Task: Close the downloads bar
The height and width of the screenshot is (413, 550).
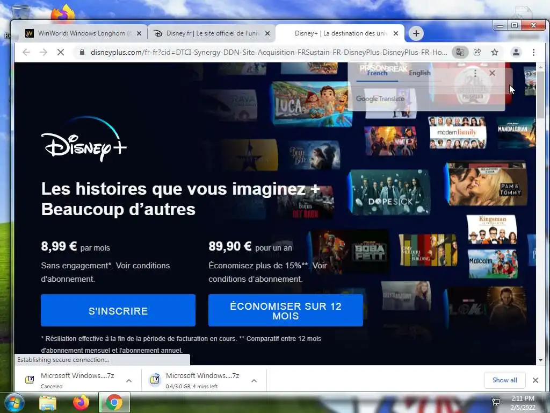Action: pos(535,380)
